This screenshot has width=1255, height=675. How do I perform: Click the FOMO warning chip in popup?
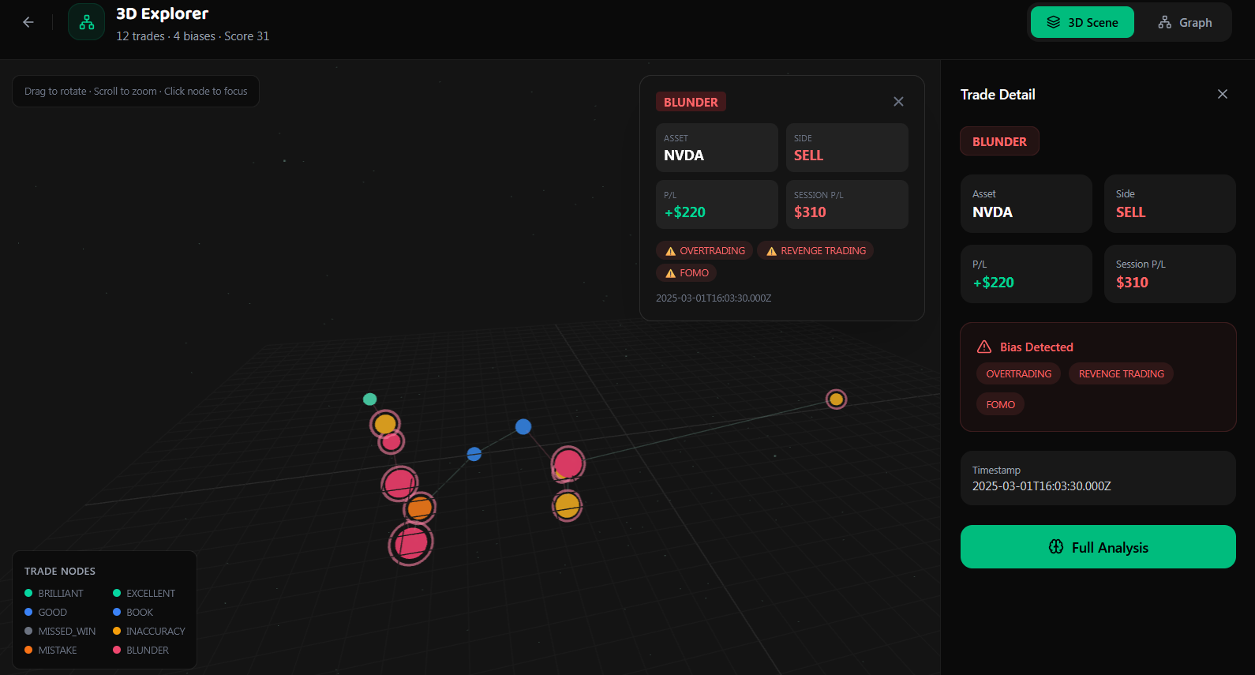tap(686, 272)
